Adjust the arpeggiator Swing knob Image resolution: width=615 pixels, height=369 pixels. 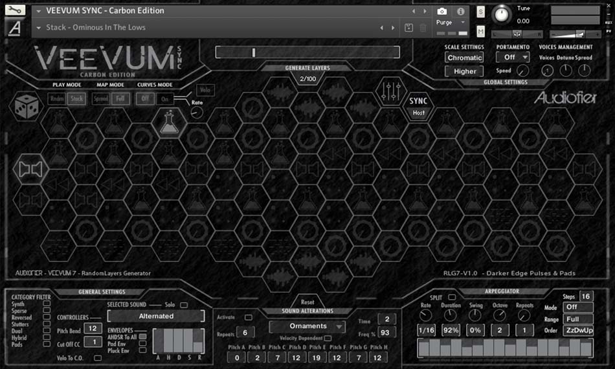475,315
